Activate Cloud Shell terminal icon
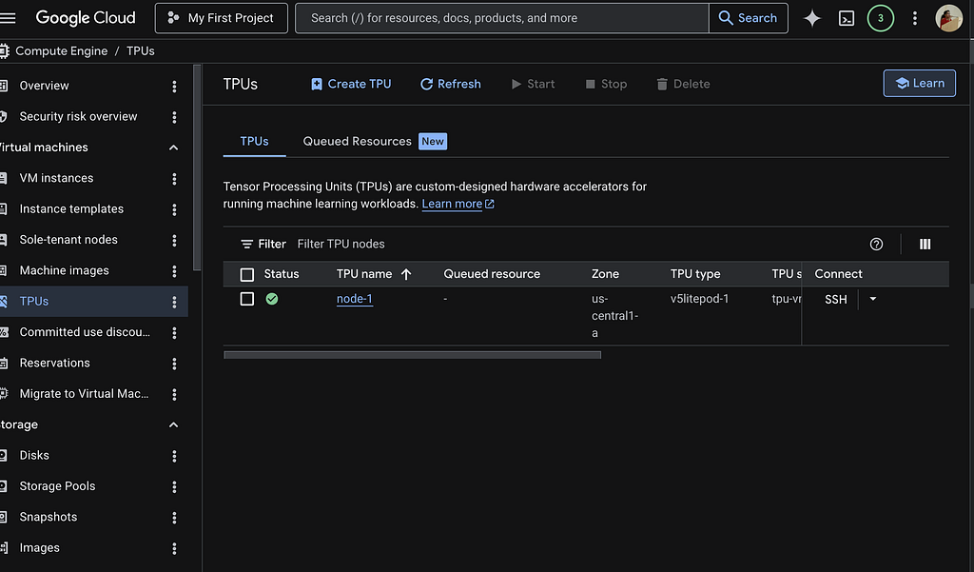 tap(846, 19)
